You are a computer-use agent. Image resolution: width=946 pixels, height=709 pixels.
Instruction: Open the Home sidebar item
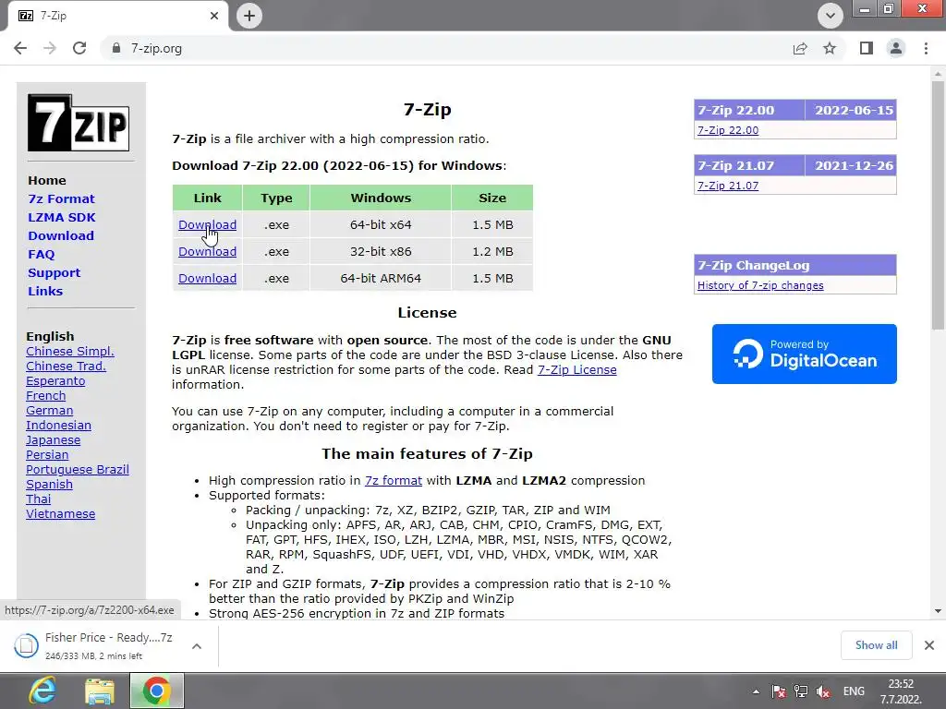pos(47,180)
